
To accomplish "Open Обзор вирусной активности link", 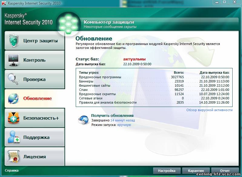I will [x=209, y=110].
